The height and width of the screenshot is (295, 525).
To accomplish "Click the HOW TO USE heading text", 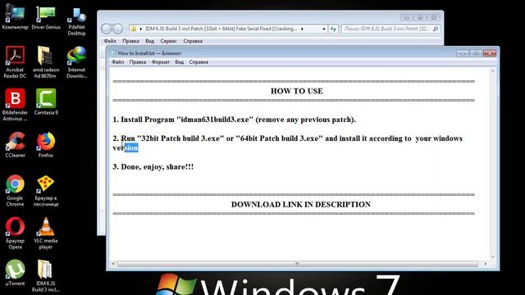I will tap(297, 91).
